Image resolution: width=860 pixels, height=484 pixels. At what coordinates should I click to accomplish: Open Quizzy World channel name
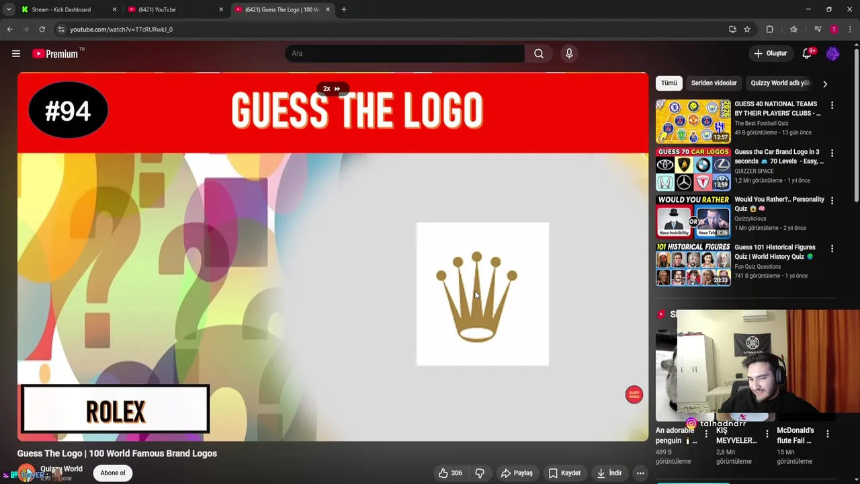pos(61,469)
